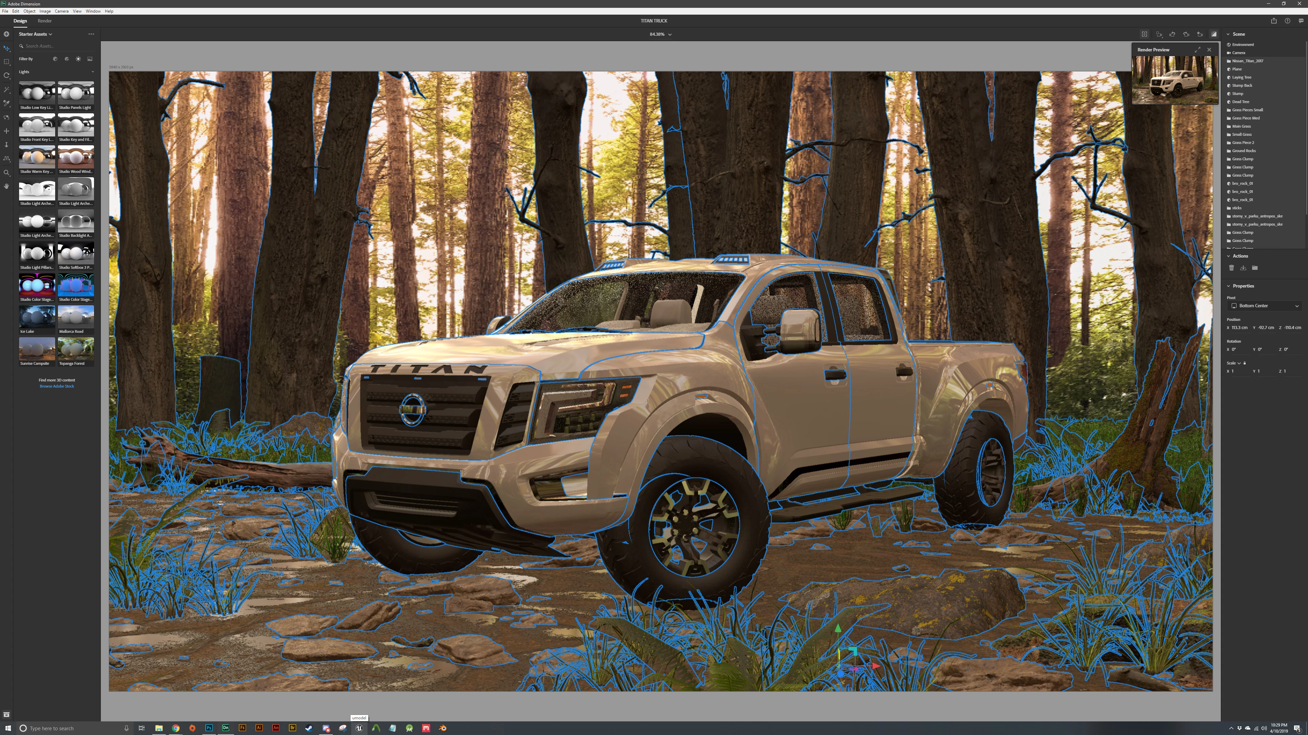The width and height of the screenshot is (1308, 735).
Task: Switch to the Render tab
Action: coord(45,21)
